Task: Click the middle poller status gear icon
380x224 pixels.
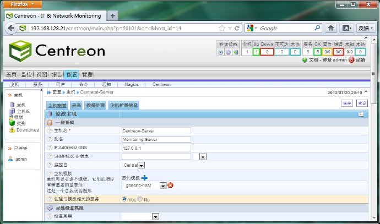Action: [229, 52]
